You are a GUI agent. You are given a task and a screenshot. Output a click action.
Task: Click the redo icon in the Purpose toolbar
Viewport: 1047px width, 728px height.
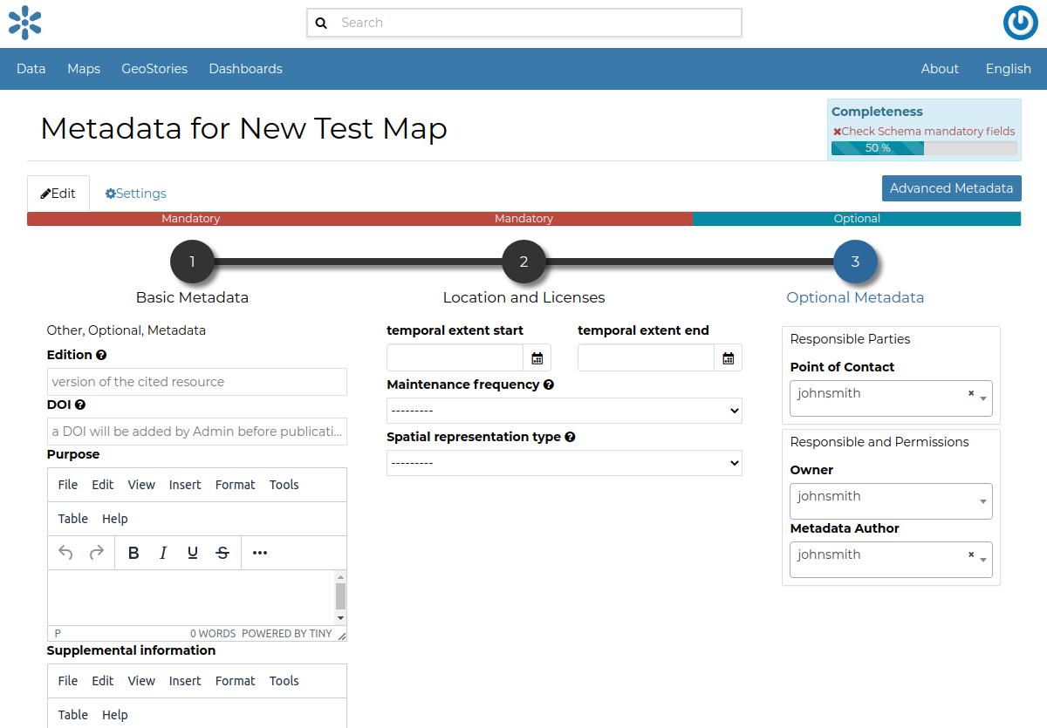tap(96, 552)
